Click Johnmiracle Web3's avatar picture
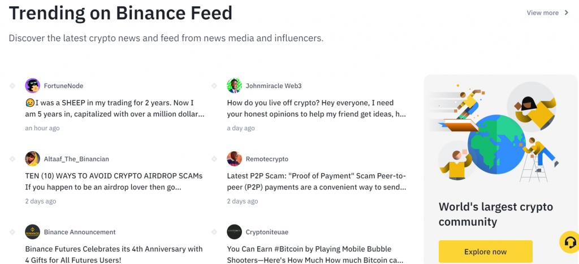Screen dimensions: 579x264 [235, 86]
